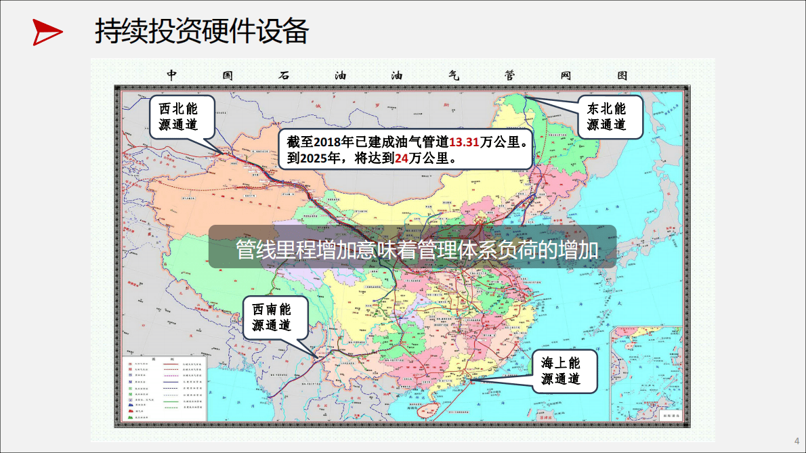Click the green dashed pipeline line swatch
This screenshot has height=453, width=806.
coord(171,408)
